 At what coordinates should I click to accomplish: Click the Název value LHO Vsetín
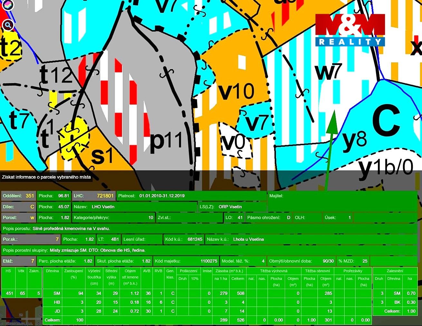pyautogui.click(x=103, y=207)
